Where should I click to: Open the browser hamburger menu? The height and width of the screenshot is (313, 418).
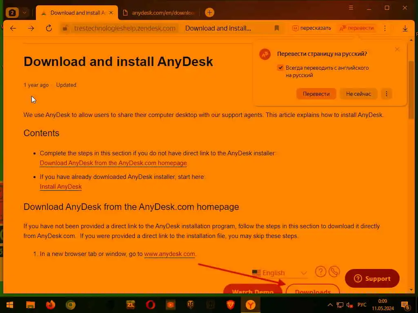tap(351, 8)
